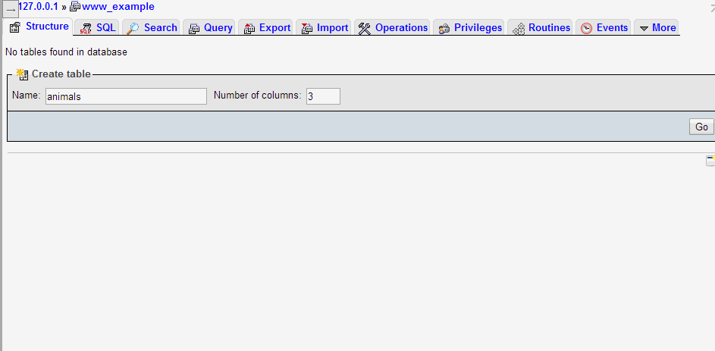The height and width of the screenshot is (351, 715).
Task: Click the Events clock icon
Action: click(x=586, y=28)
